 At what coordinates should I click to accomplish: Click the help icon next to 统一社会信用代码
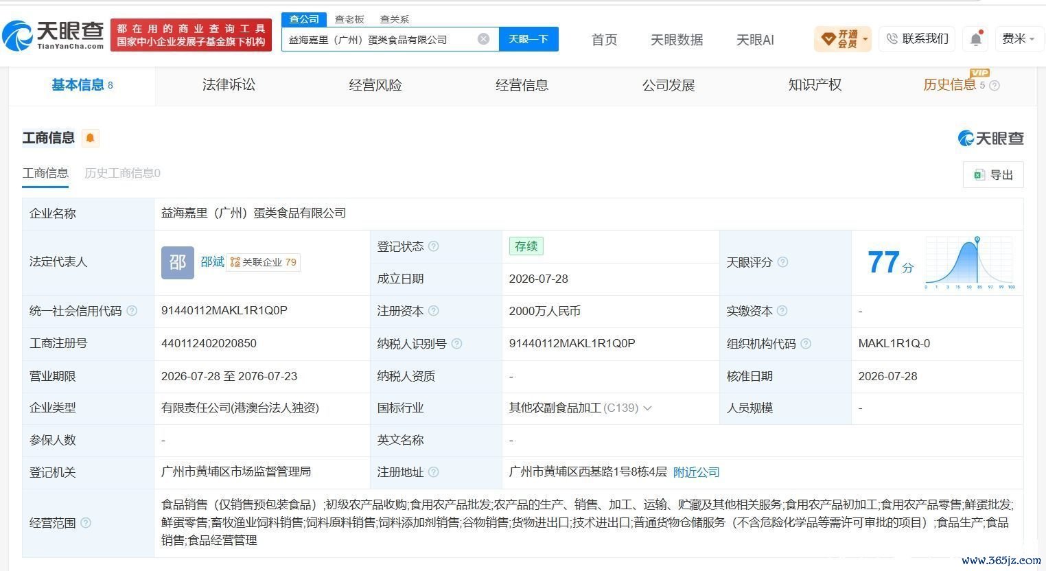point(132,311)
